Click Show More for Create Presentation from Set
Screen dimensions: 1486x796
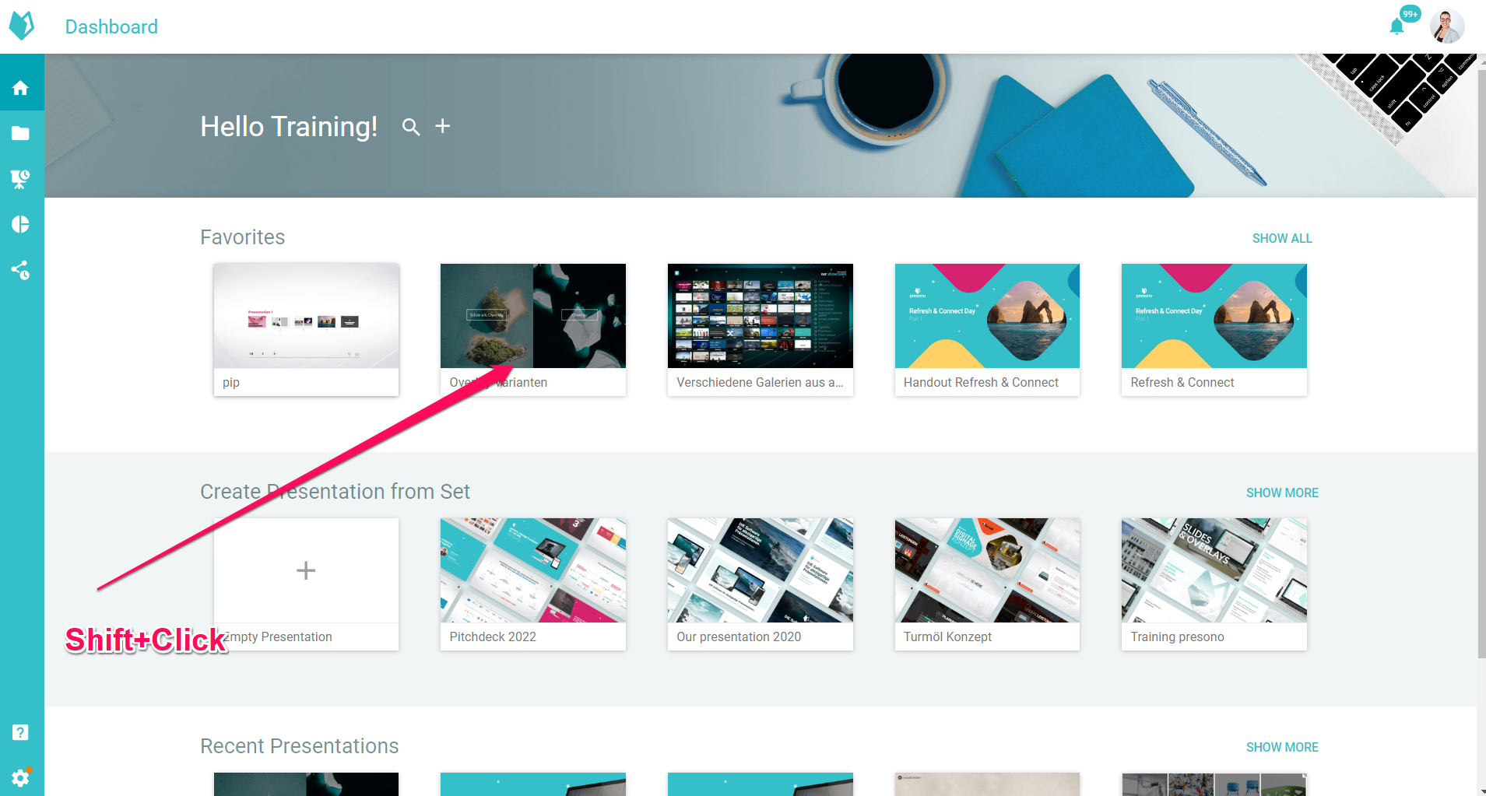[1282, 493]
